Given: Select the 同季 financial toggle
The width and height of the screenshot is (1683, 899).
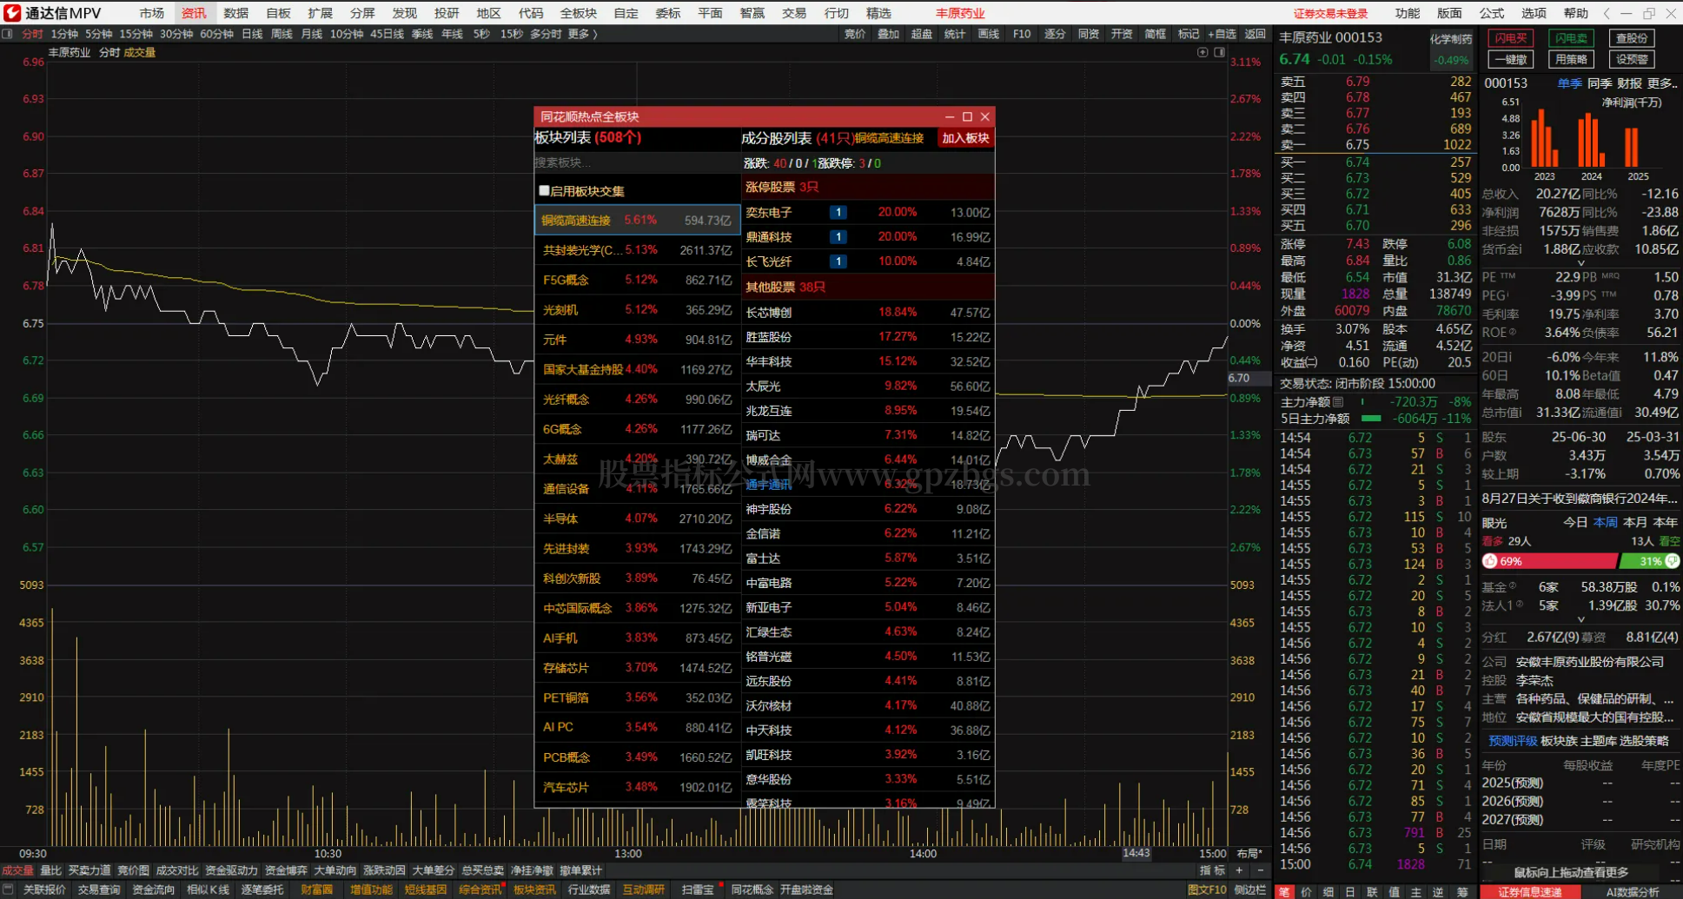Looking at the screenshot, I should pyautogui.click(x=1600, y=83).
